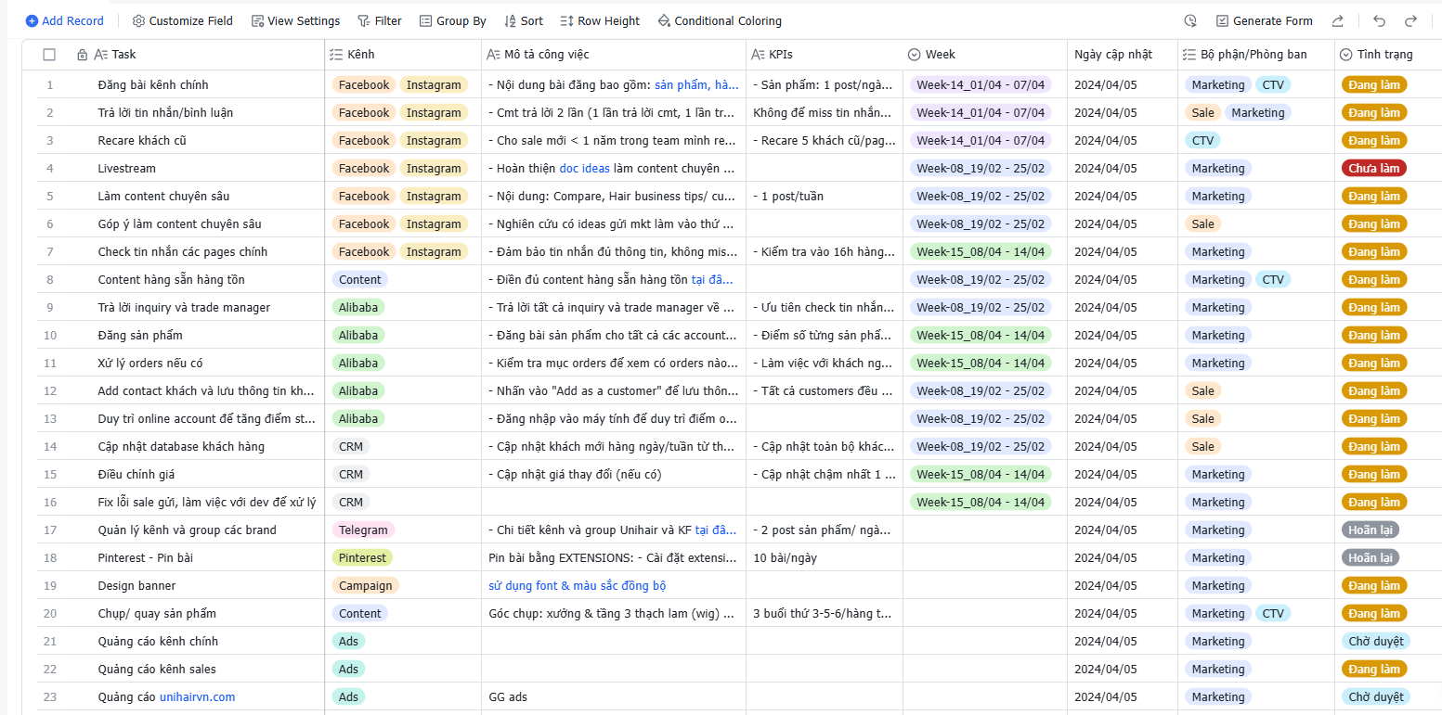1442x715 pixels.
Task: Click the CRM tag in Điều chỉnh giá row
Action: (351, 474)
